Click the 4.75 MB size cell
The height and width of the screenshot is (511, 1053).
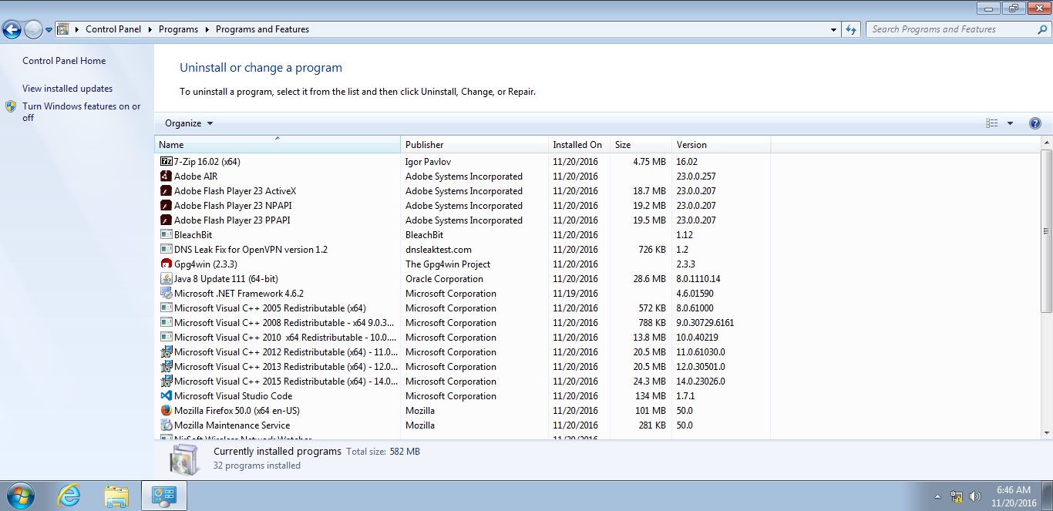pyautogui.click(x=649, y=162)
